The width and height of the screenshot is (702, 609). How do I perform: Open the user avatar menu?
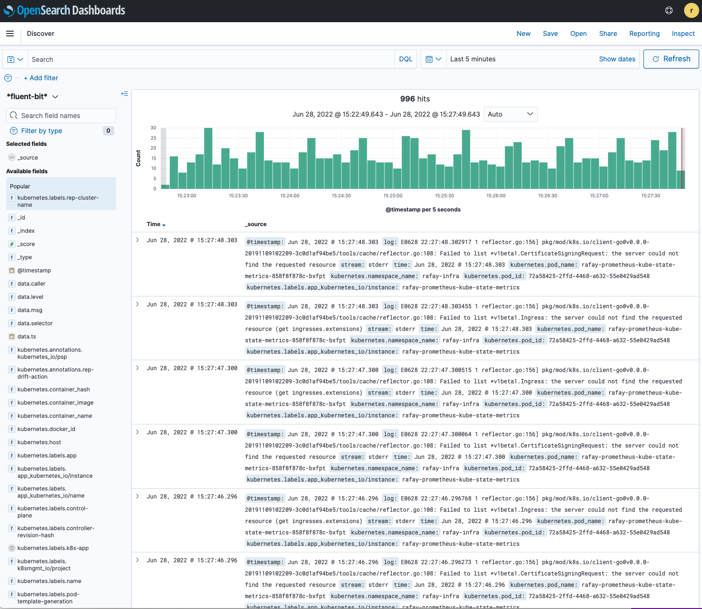(x=691, y=10)
